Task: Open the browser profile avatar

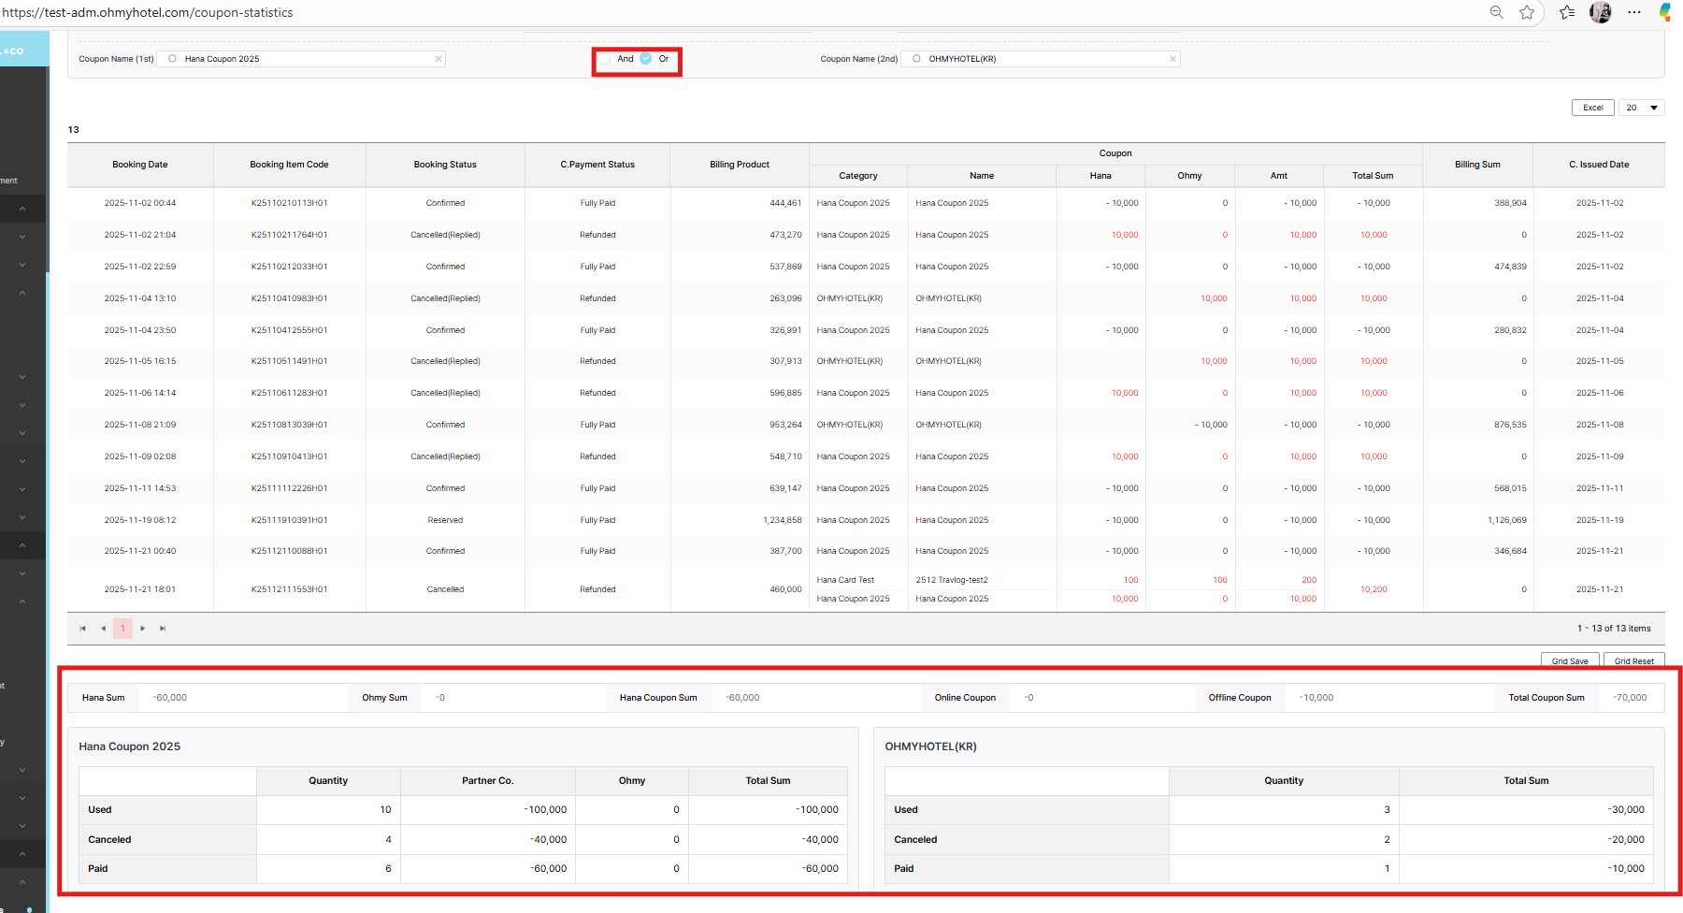Action: tap(1601, 12)
